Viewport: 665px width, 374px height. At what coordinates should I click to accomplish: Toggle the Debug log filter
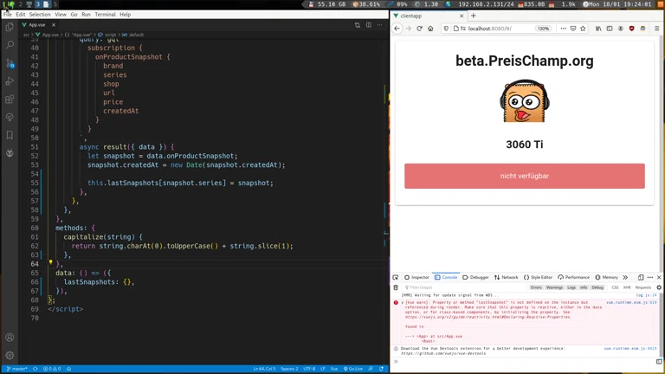pos(597,287)
